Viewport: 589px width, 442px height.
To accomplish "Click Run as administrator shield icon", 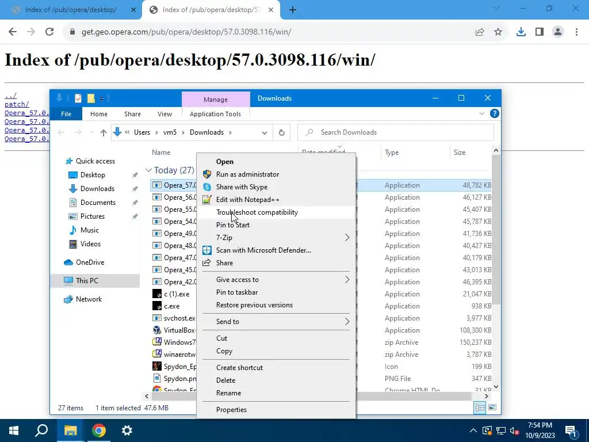I will pyautogui.click(x=207, y=174).
